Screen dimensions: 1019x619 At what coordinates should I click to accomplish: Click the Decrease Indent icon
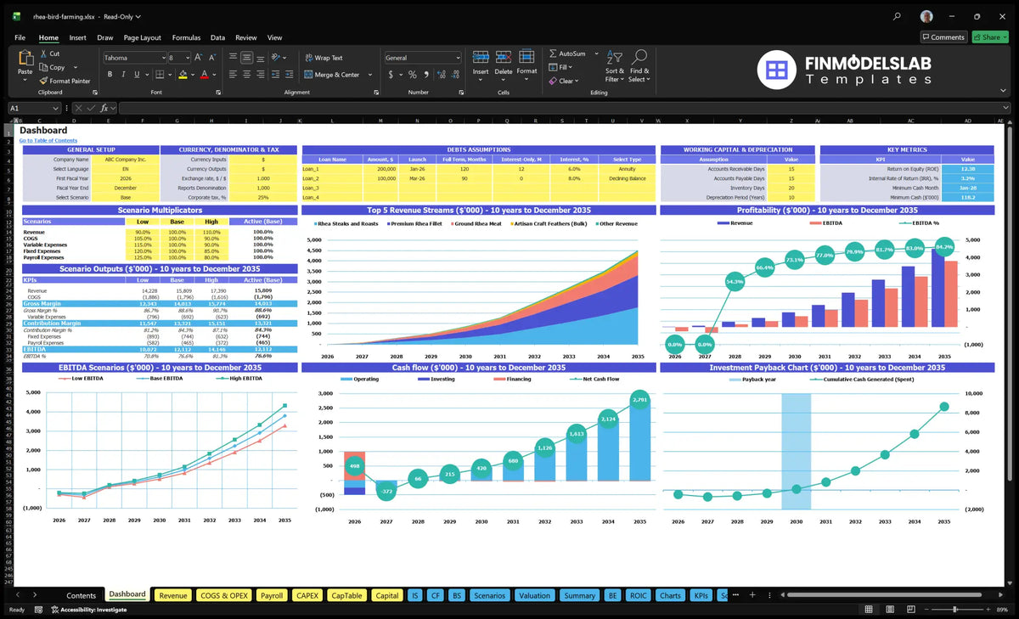pos(275,75)
